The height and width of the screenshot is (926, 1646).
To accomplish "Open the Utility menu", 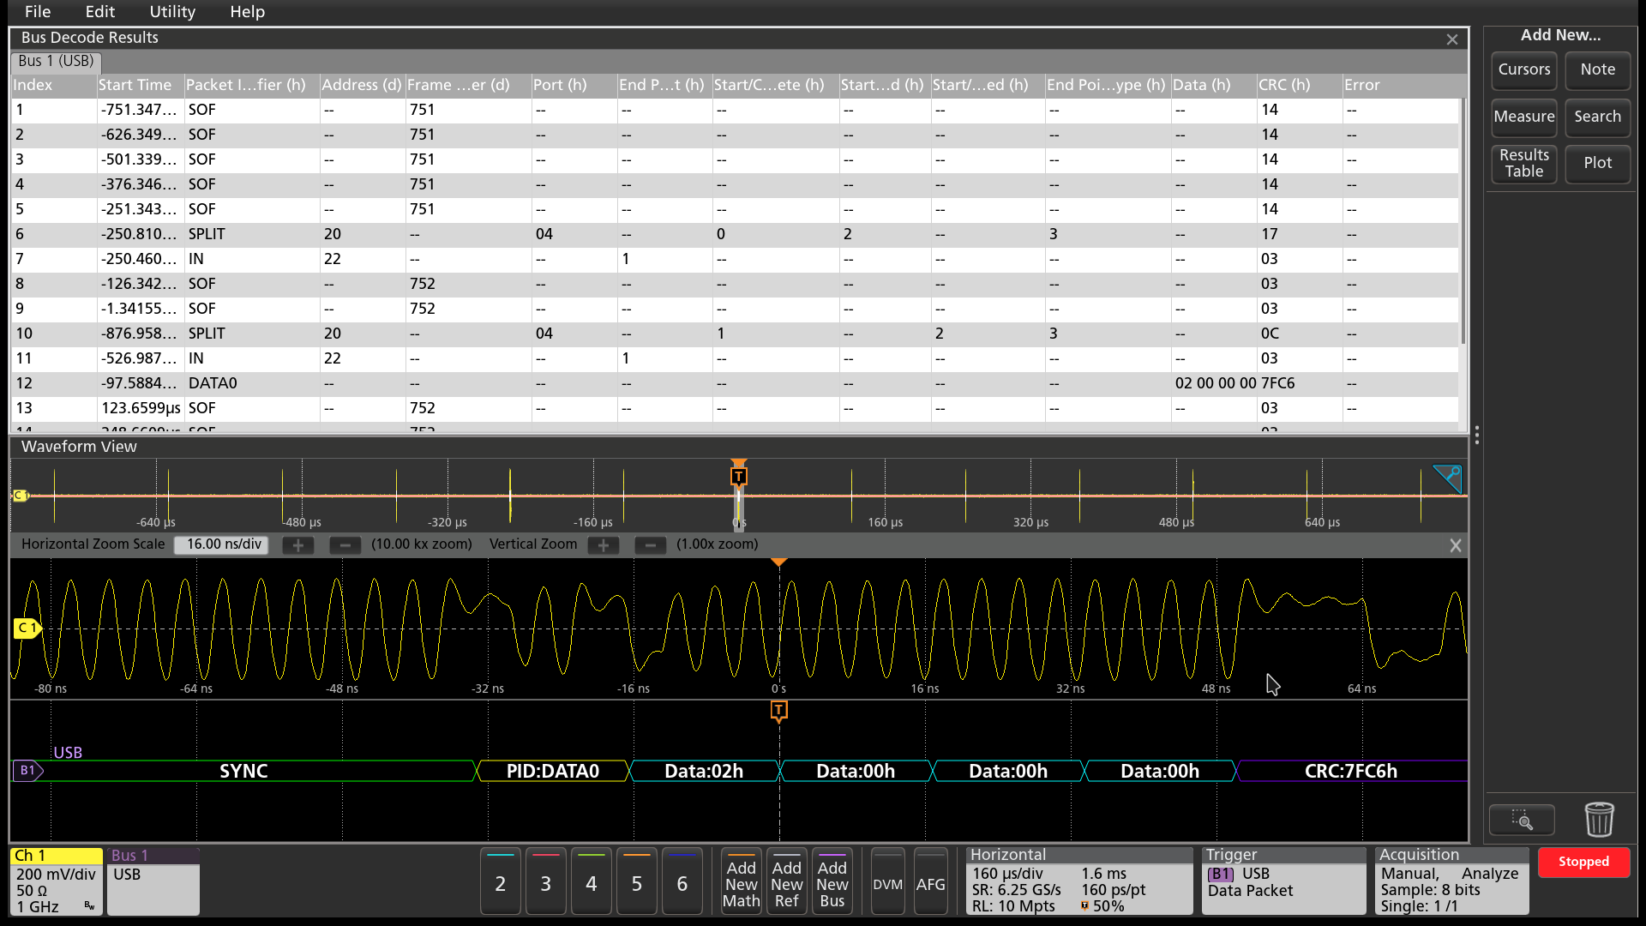I will 172,12.
